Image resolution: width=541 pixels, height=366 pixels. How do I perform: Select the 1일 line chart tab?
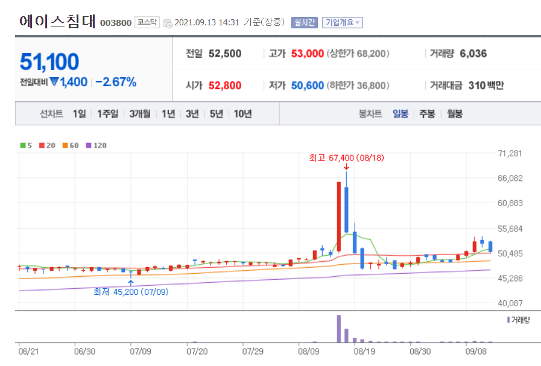tap(80, 114)
